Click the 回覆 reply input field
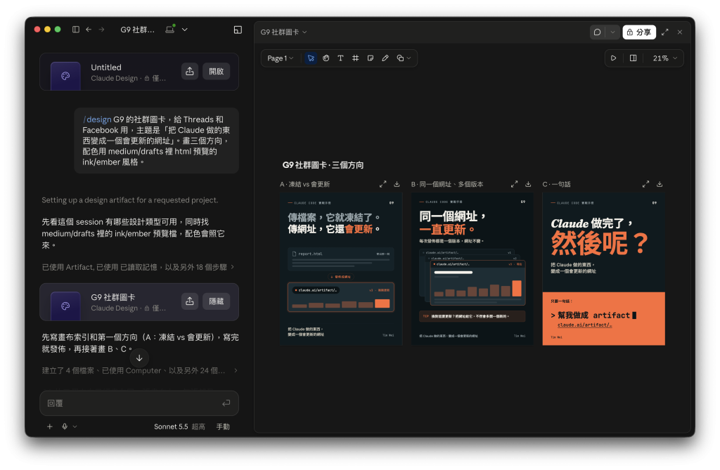The width and height of the screenshot is (720, 470). tap(139, 403)
